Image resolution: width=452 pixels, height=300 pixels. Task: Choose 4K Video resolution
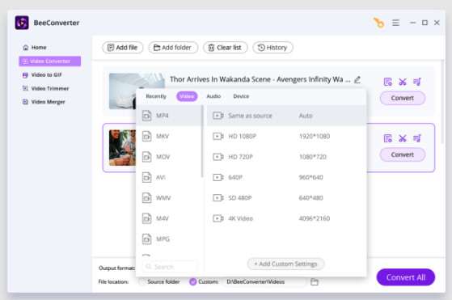click(x=286, y=218)
